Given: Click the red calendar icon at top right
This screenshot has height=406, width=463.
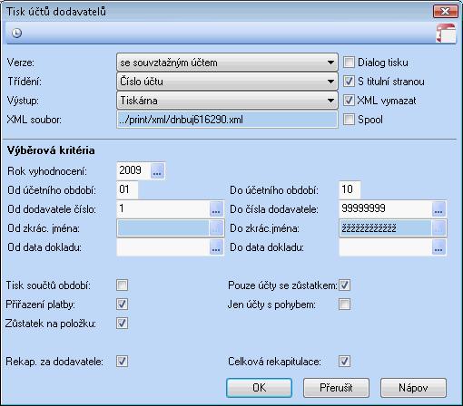Looking at the screenshot, I should pyautogui.click(x=447, y=34).
